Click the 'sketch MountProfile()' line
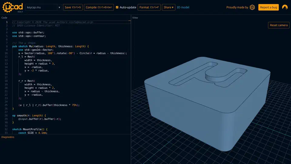The image size is (291, 164). pyautogui.click(x=30, y=129)
